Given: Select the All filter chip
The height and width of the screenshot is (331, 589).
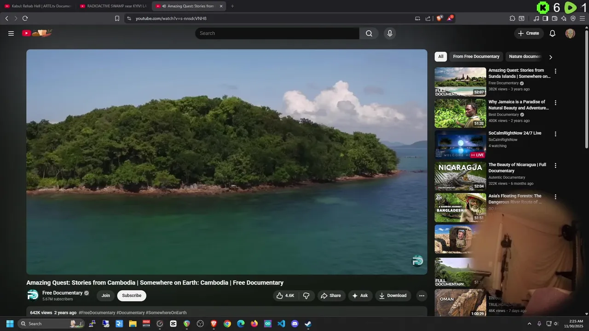Looking at the screenshot, I should (441, 57).
